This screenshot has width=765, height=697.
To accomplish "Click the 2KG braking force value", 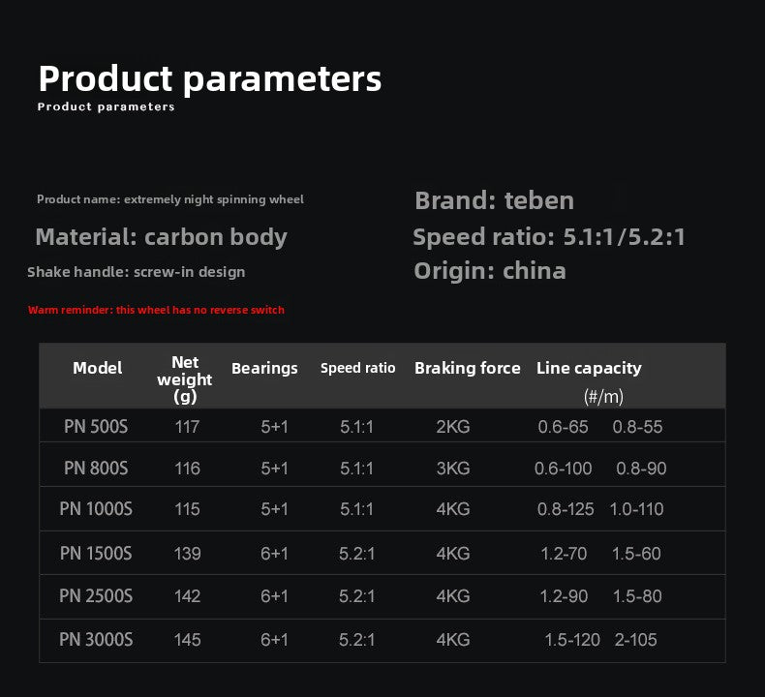I will tap(453, 427).
